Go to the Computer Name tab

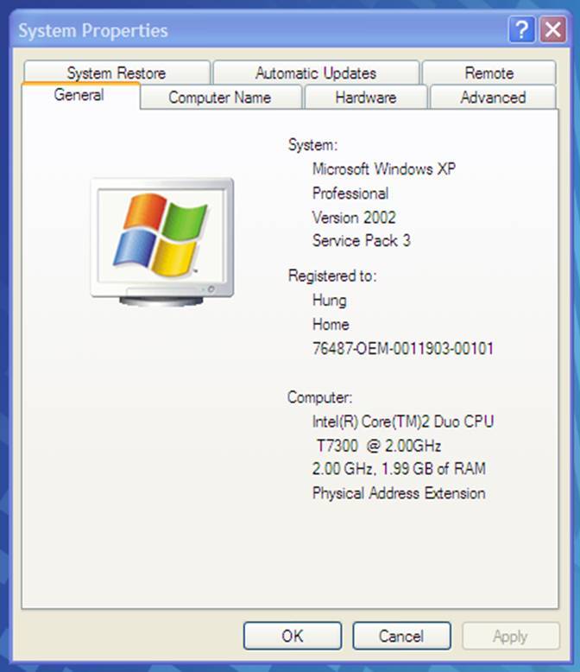219,98
